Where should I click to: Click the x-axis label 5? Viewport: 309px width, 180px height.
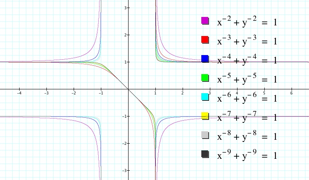(x=264, y=93)
